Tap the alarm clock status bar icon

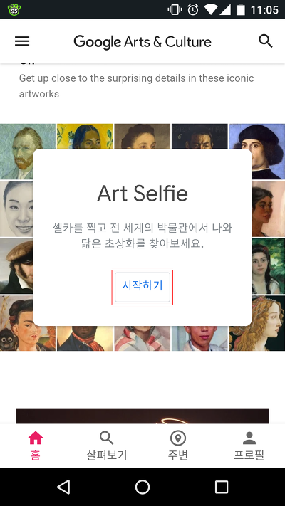(x=193, y=9)
